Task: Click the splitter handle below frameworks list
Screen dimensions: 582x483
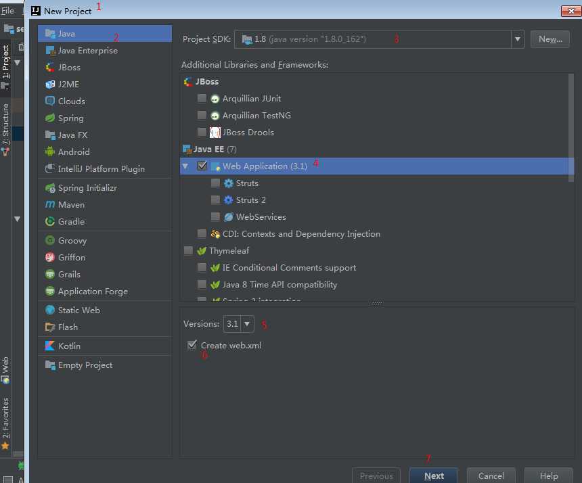Action: point(376,303)
